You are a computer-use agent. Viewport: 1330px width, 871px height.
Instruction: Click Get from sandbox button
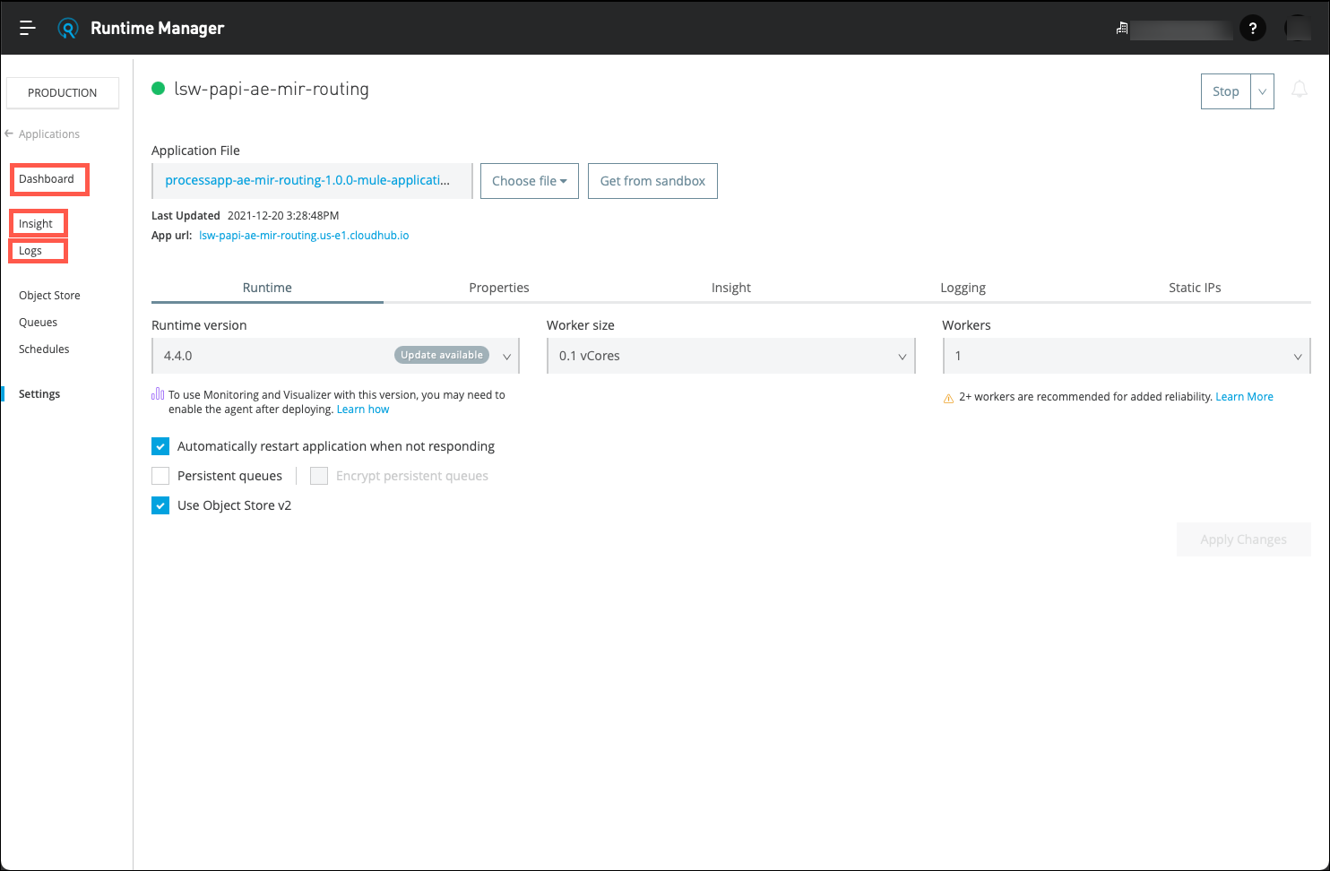[x=652, y=181]
